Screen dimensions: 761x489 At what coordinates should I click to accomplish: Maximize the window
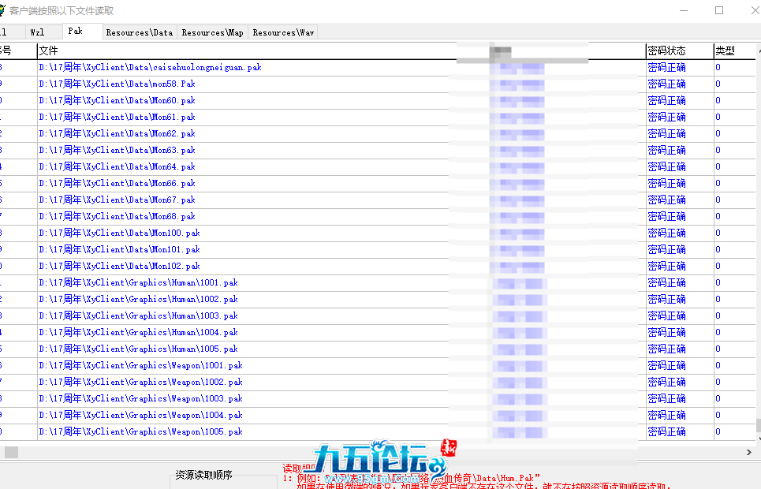click(x=719, y=10)
